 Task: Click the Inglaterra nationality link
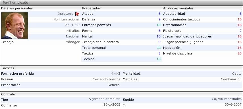click(65, 14)
